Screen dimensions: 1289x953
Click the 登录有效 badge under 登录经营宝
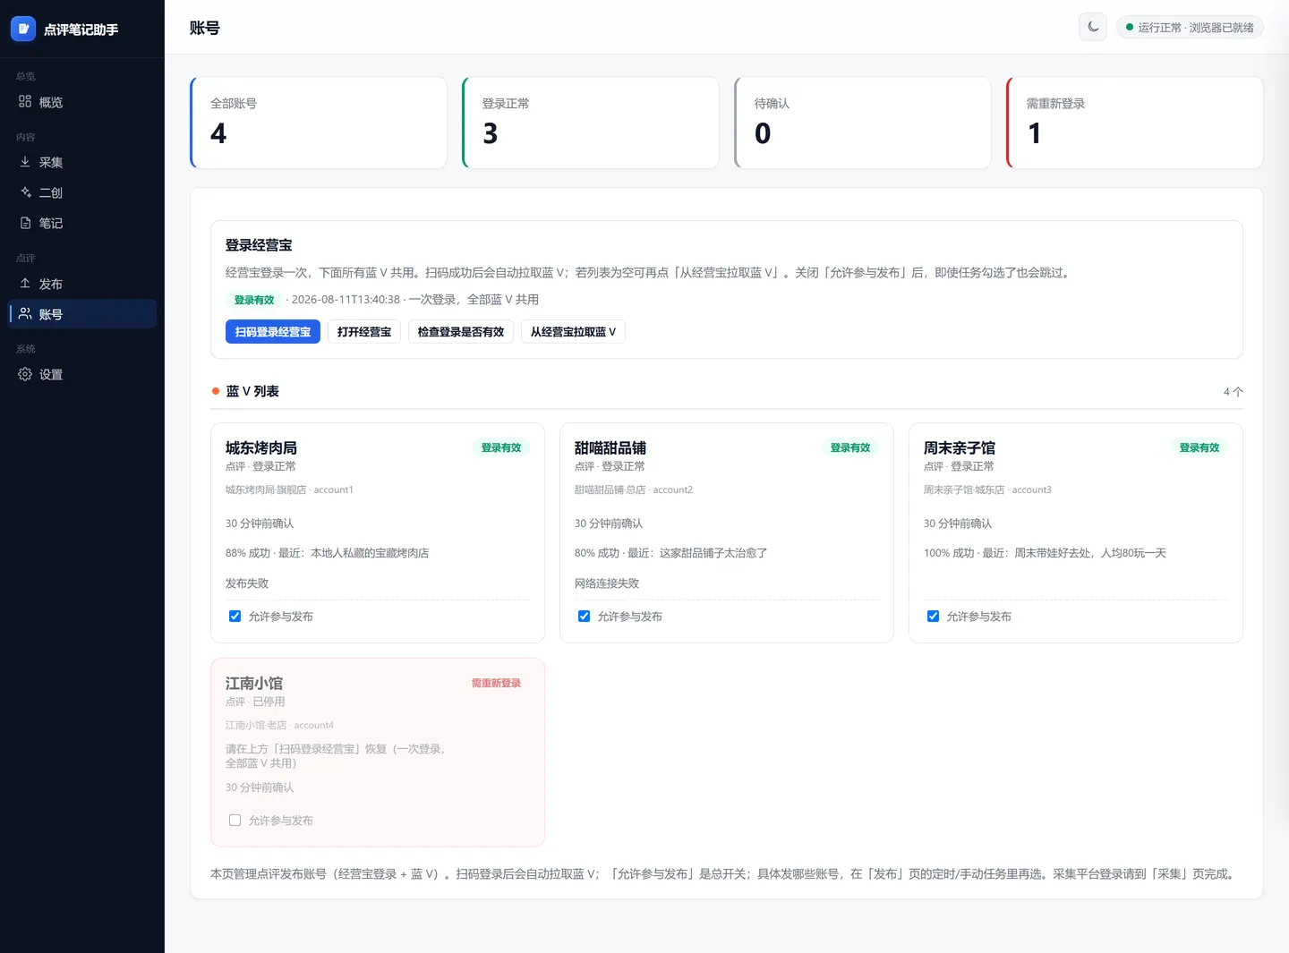tap(254, 300)
